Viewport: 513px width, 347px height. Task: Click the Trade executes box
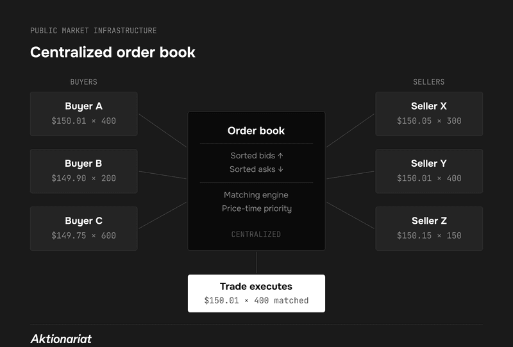pyautogui.click(x=256, y=293)
